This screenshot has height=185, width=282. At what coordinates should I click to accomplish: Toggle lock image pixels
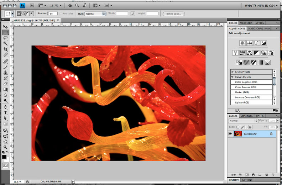point(242,127)
